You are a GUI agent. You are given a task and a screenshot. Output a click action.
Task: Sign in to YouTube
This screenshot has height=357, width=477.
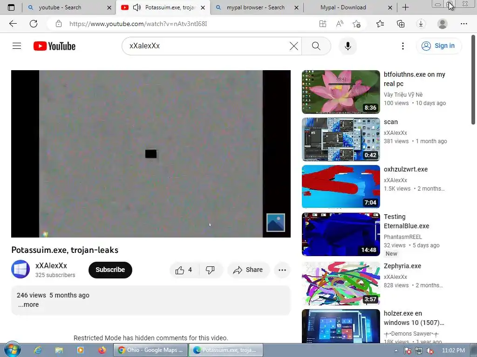coord(438,46)
